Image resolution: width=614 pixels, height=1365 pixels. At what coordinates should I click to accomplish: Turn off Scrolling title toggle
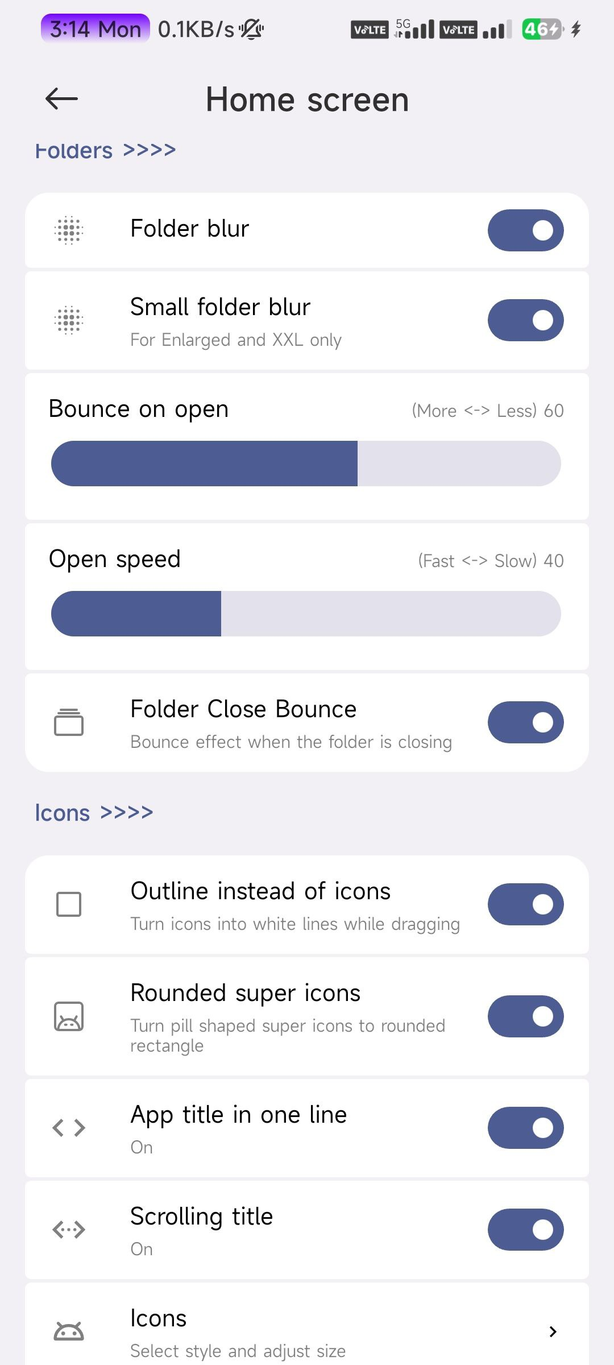[526, 1230]
